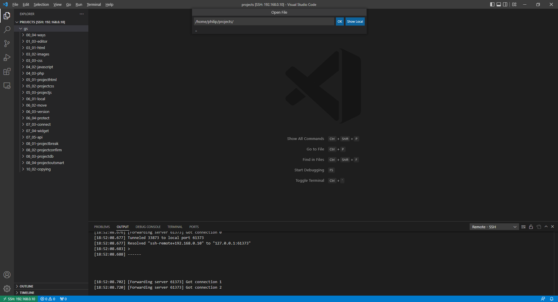Expand the Timeline section

51,293
